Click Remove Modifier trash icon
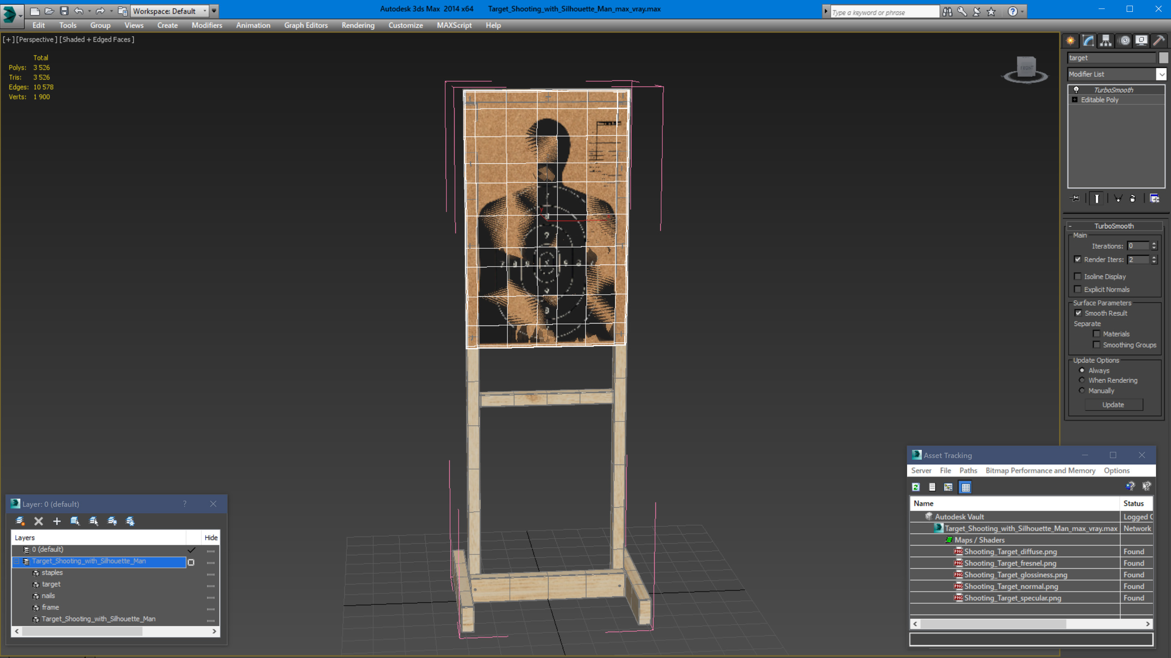 pyautogui.click(x=1133, y=199)
